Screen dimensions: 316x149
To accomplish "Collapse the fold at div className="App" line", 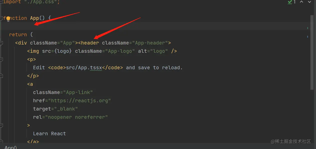I will [1, 43].
